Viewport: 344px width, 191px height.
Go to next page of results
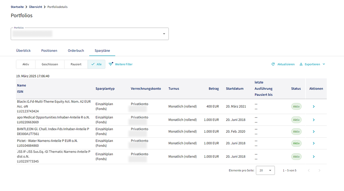click(x=319, y=170)
